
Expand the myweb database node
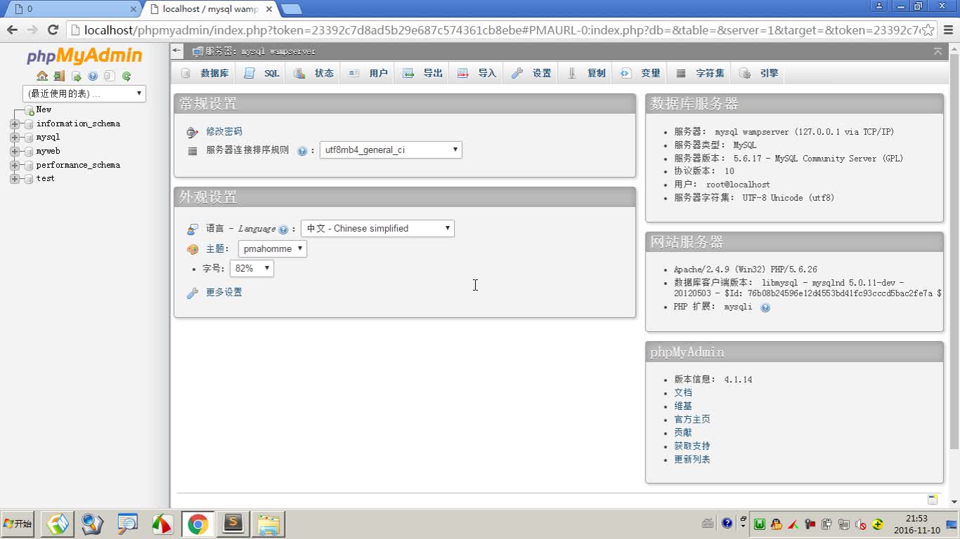pos(15,152)
